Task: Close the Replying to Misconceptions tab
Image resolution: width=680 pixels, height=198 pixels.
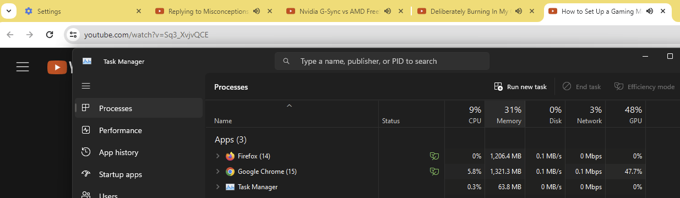Action: coord(270,11)
